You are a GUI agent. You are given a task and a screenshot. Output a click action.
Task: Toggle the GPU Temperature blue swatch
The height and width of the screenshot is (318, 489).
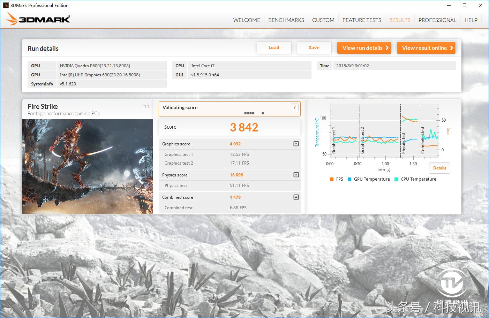pos(349,179)
